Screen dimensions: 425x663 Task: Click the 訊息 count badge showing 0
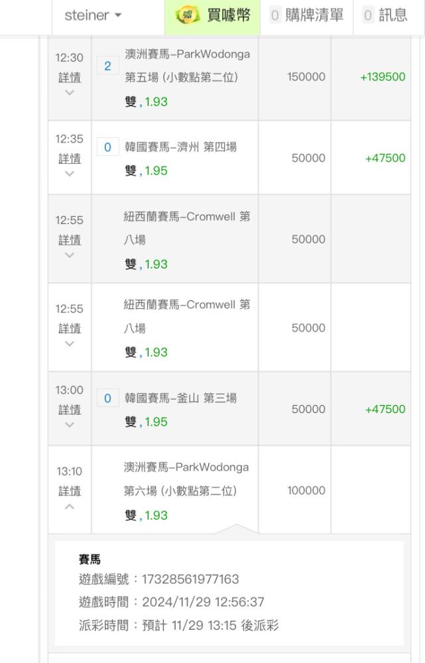[368, 16]
